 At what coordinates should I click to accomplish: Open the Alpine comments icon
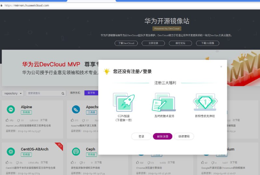pos(19,120)
